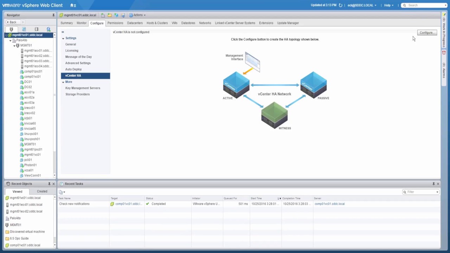This screenshot has height=253, width=450.
Task: Open Key Management Servers page
Action: tap(83, 88)
